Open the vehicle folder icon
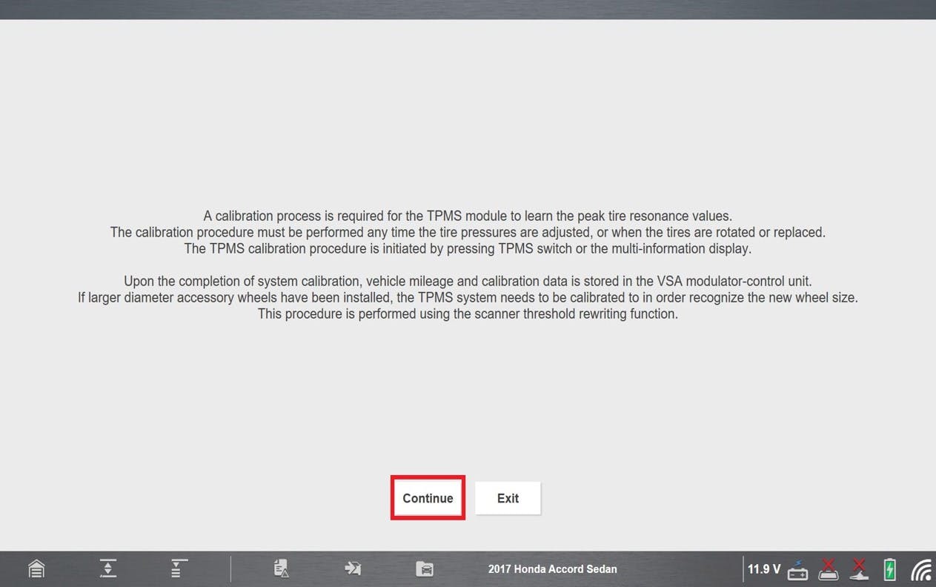The height and width of the screenshot is (587, 936). tap(425, 568)
